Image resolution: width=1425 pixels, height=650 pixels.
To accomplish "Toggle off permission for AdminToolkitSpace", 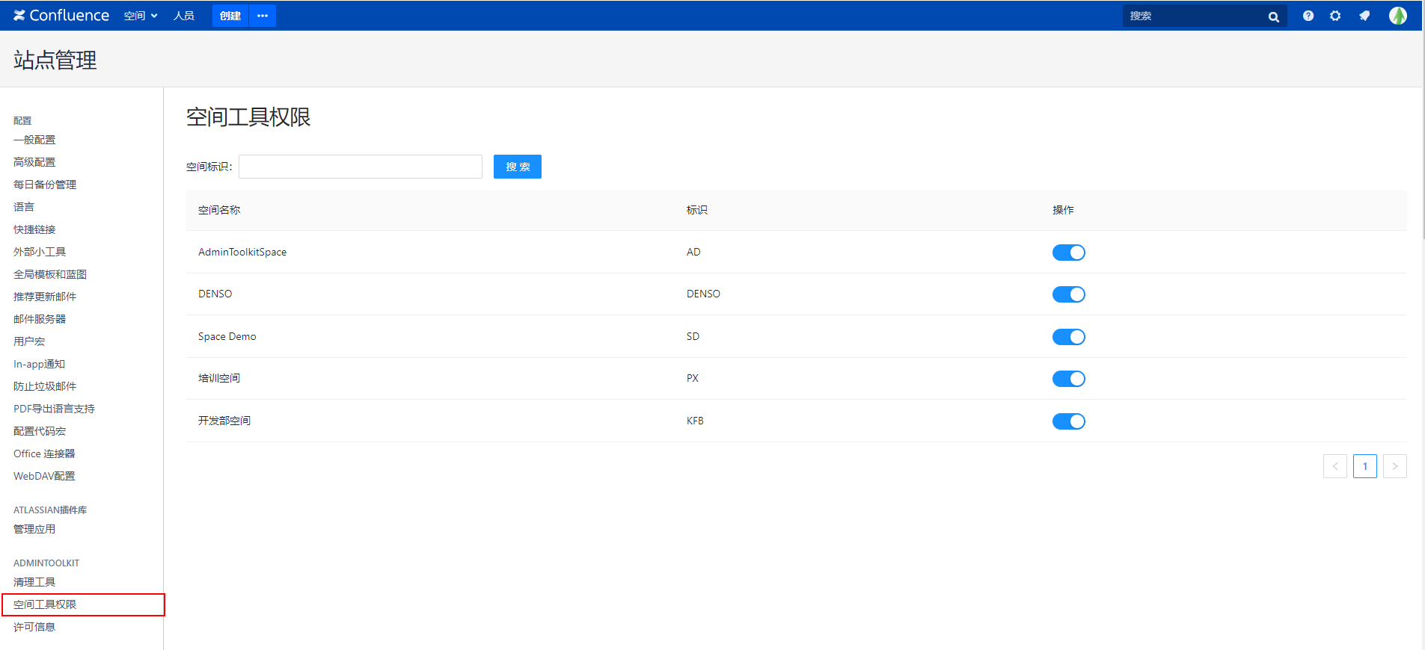I will pos(1068,253).
